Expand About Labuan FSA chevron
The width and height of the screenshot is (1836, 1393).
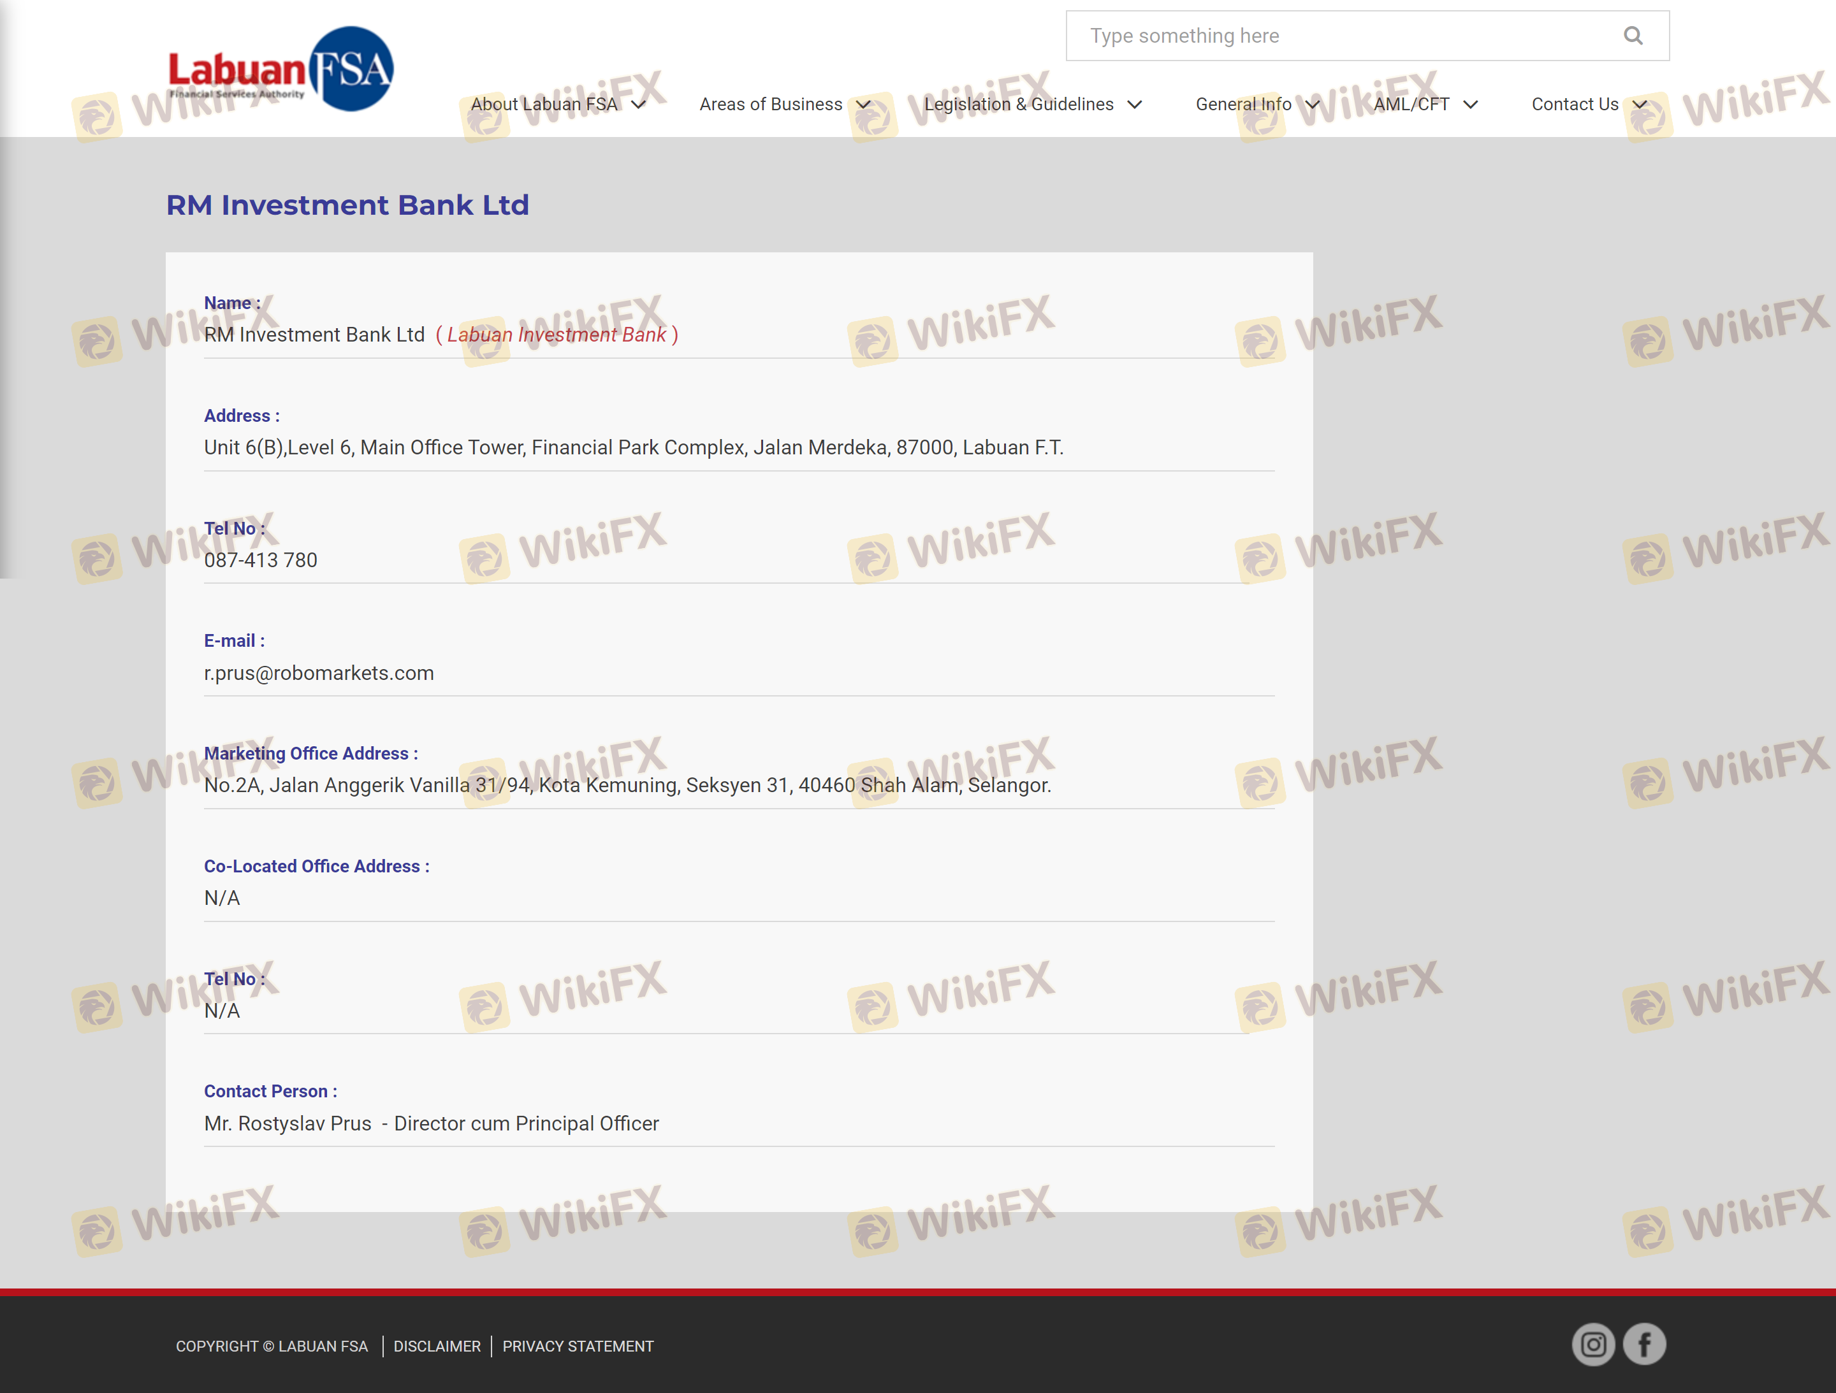click(x=638, y=105)
